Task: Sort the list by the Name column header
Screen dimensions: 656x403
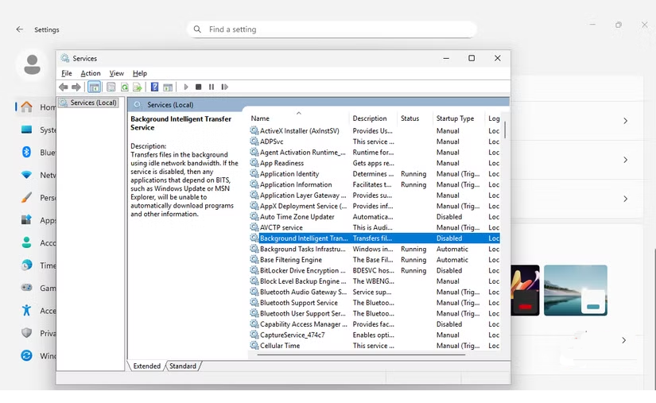Action: pos(260,118)
